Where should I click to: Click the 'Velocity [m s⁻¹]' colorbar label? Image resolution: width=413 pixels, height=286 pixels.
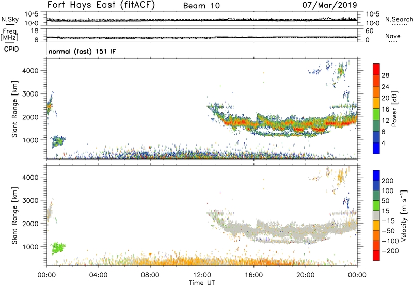coord(404,215)
